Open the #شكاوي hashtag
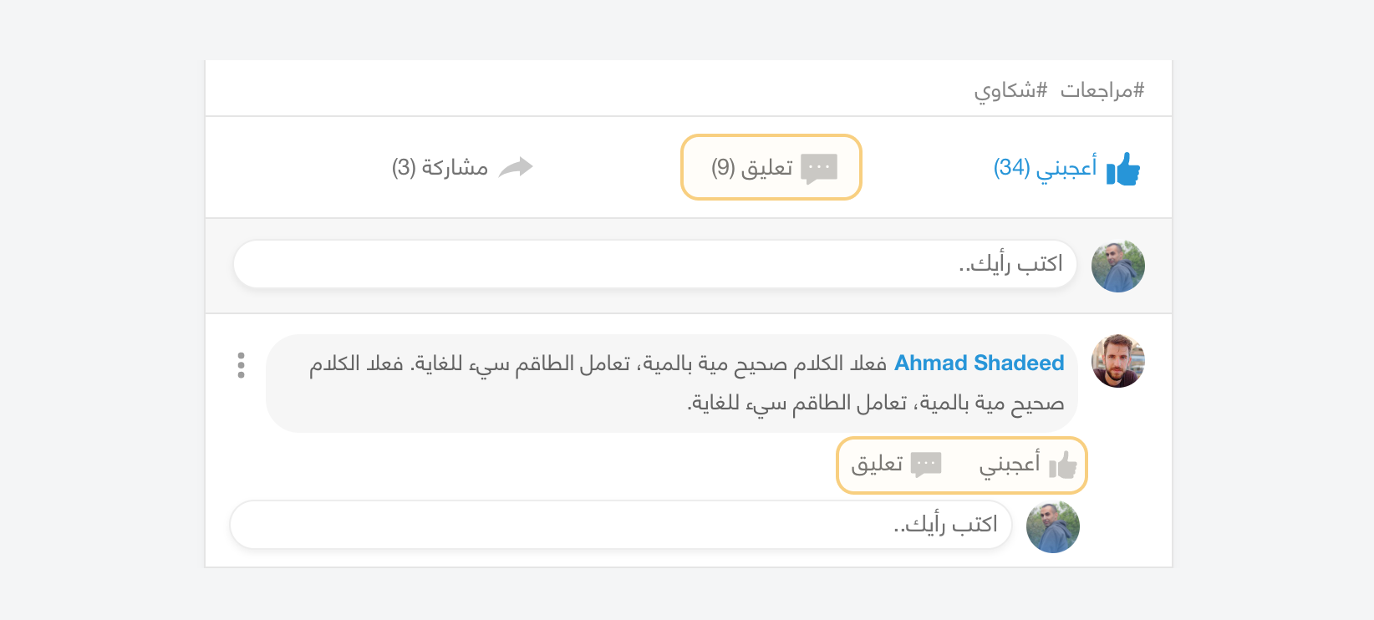The image size is (1374, 620). tap(1010, 90)
